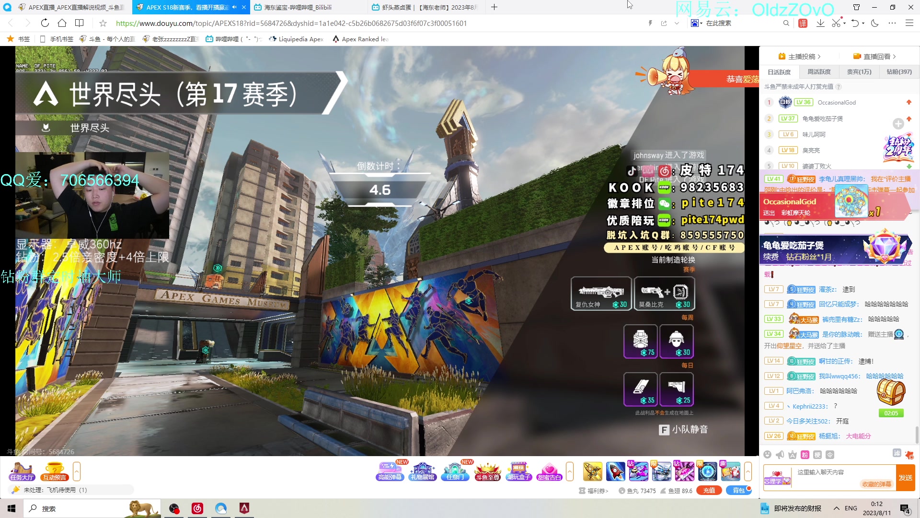Open OccasionalGod's profile in ranking
This screenshot has height=518, width=920.
[837, 102]
